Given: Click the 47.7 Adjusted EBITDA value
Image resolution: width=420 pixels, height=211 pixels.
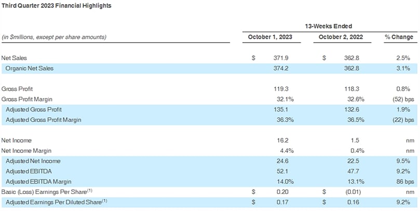Looking at the screenshot, I should click(353, 172).
